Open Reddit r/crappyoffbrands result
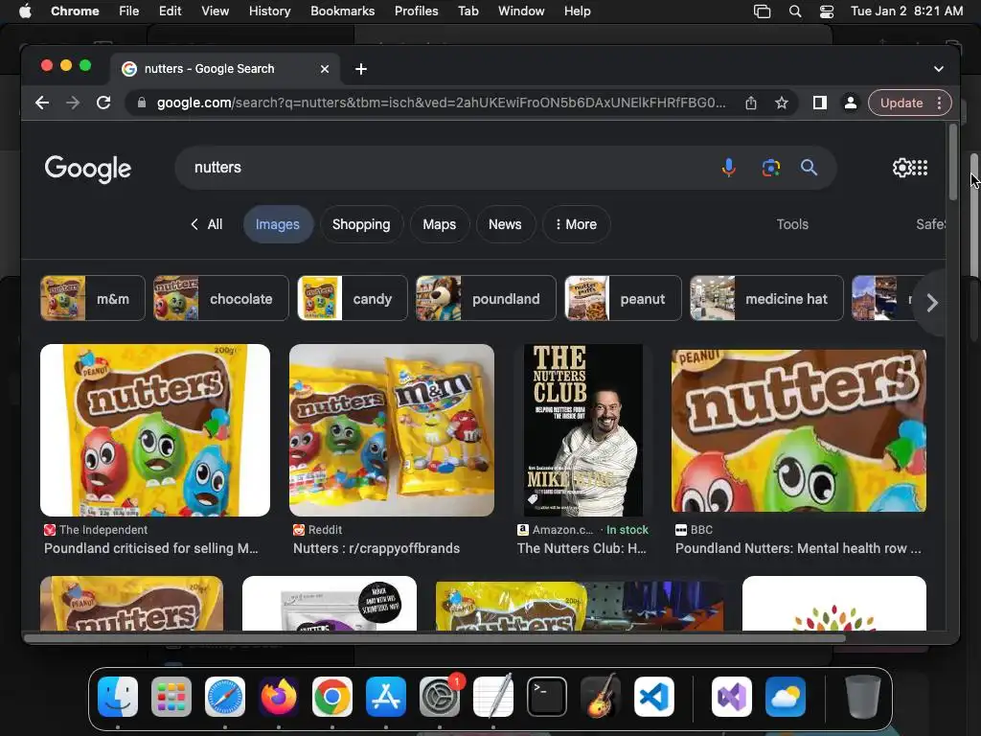Screen dimensions: 981x736 pos(376,548)
